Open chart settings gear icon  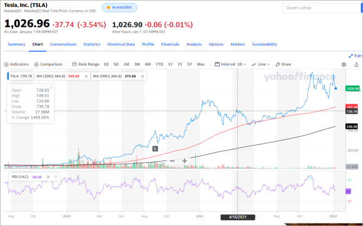tap(344, 64)
